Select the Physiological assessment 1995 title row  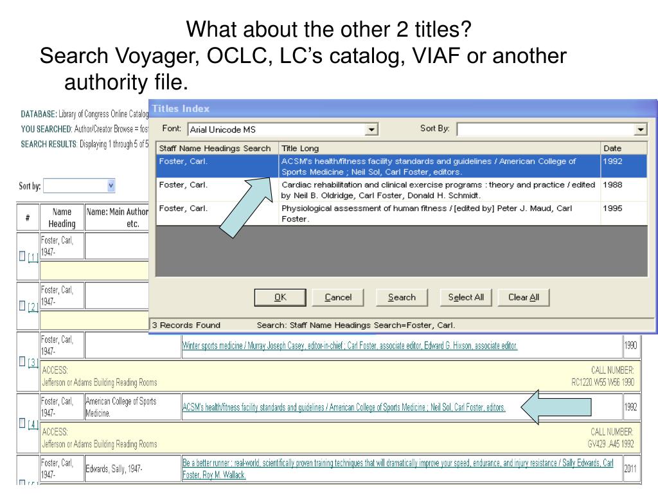tap(402, 214)
